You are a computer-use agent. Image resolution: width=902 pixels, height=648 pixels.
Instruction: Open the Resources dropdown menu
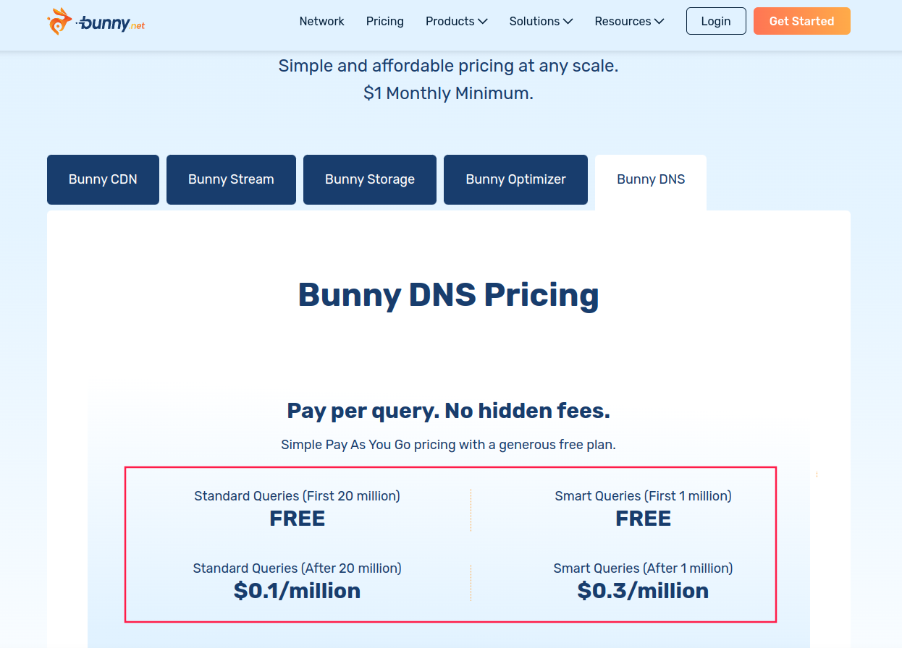(629, 21)
